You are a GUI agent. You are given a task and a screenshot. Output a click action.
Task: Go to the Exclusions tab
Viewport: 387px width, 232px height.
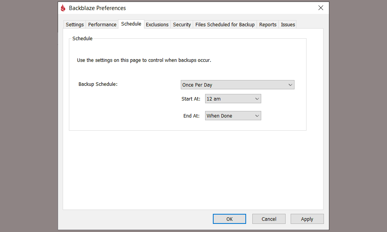[157, 24]
